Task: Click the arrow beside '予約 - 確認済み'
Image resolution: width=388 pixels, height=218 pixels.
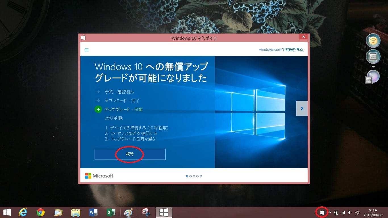Action: pos(98,92)
